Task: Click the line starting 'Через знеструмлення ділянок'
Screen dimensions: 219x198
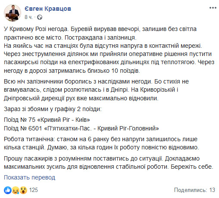Action: pyautogui.click(x=108, y=54)
